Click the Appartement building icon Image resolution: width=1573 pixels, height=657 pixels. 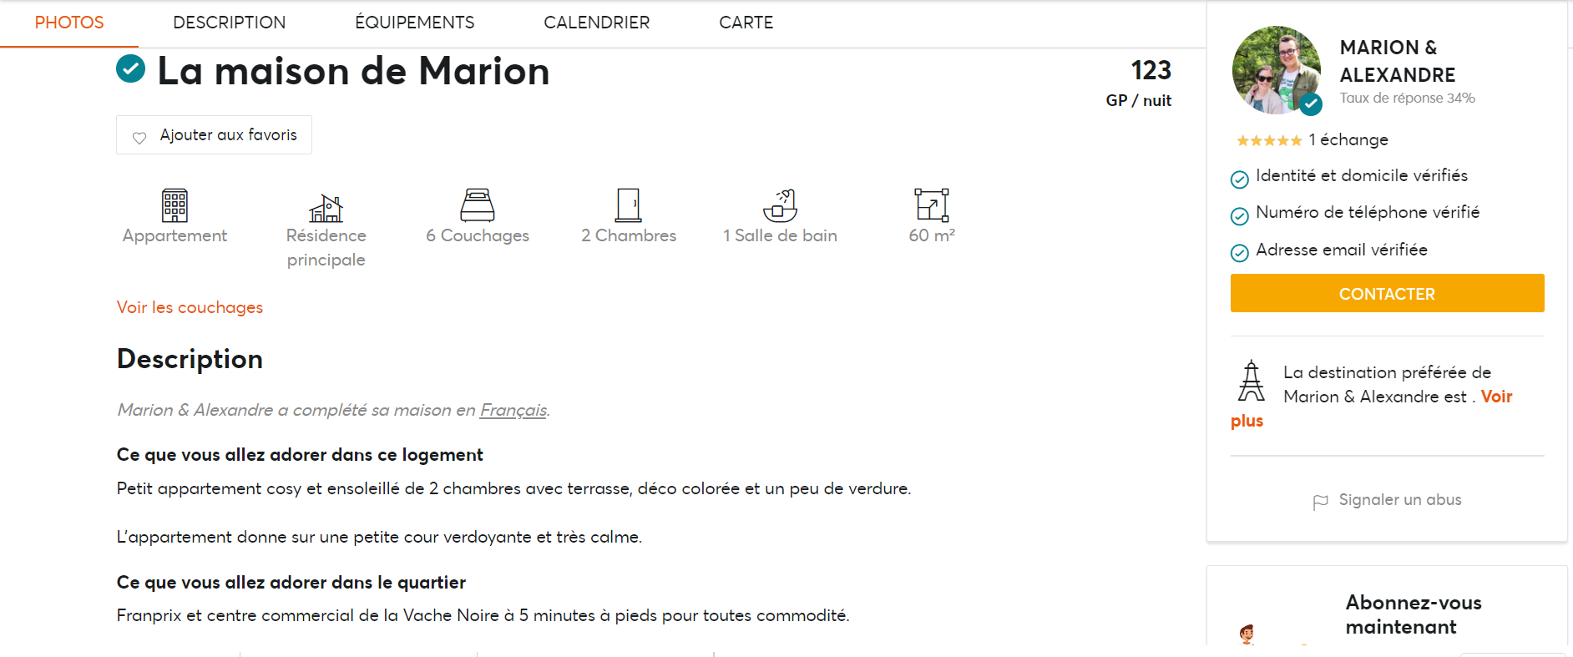174,205
